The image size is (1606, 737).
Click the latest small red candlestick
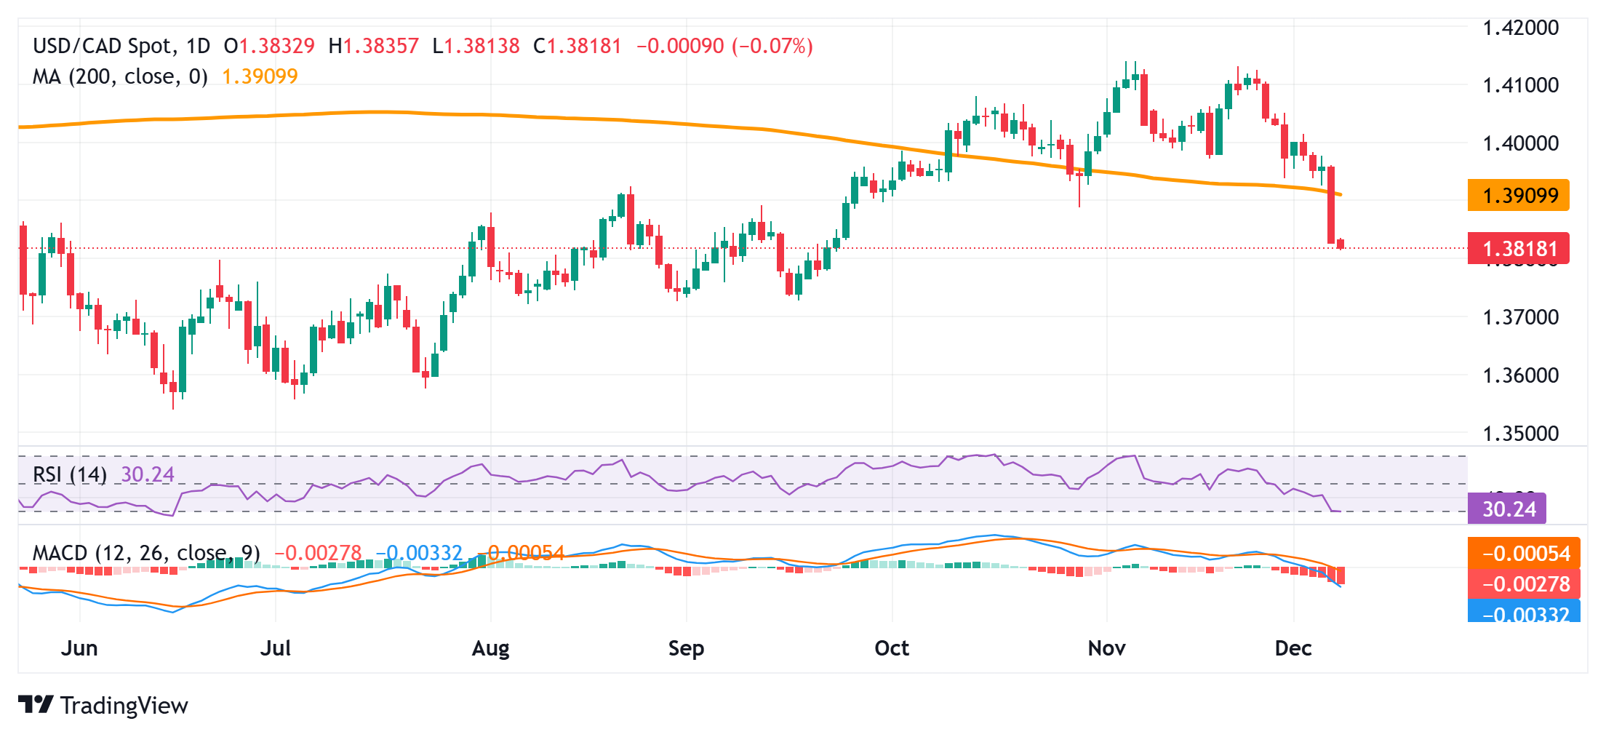click(1341, 244)
